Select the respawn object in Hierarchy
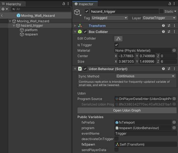The image size is (178, 153). pyautogui.click(x=31, y=34)
